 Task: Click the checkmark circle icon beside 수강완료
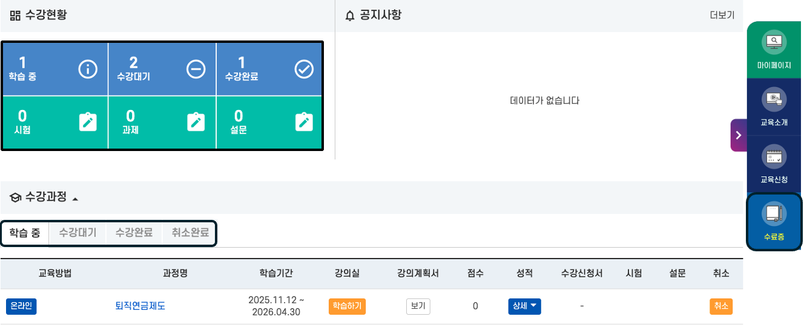(x=303, y=69)
